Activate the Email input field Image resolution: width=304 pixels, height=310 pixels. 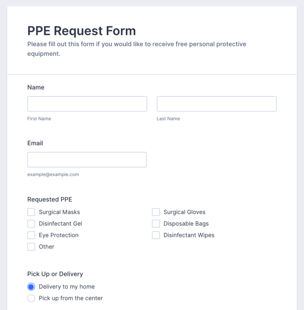click(x=87, y=160)
